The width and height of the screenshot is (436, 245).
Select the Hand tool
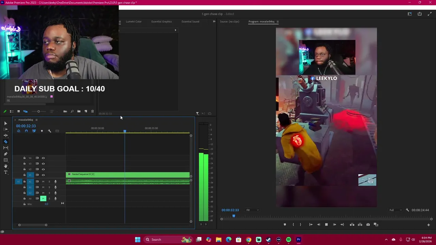click(5, 166)
